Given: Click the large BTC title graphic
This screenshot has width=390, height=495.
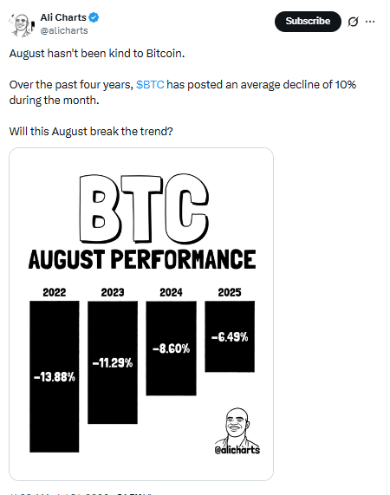Looking at the screenshot, I should tap(144, 208).
